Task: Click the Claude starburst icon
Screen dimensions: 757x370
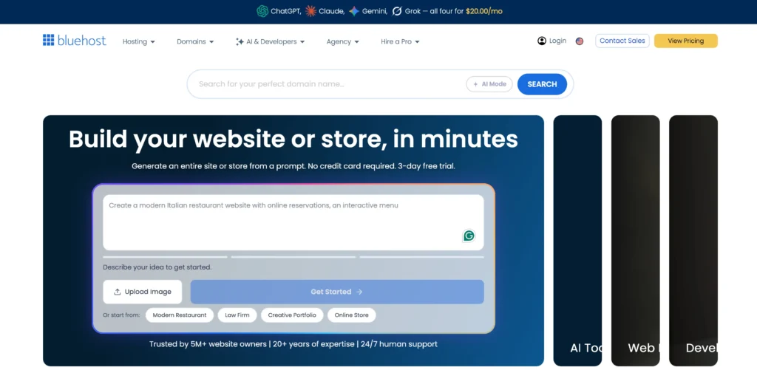Action: pos(311,11)
